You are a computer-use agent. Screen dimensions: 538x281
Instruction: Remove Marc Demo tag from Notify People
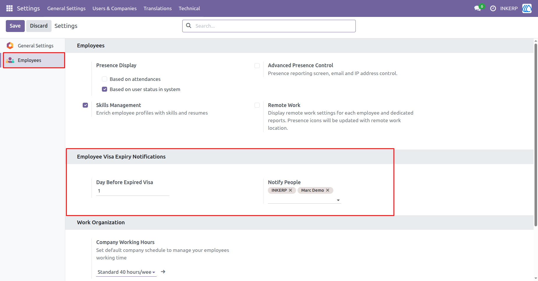tap(328, 190)
